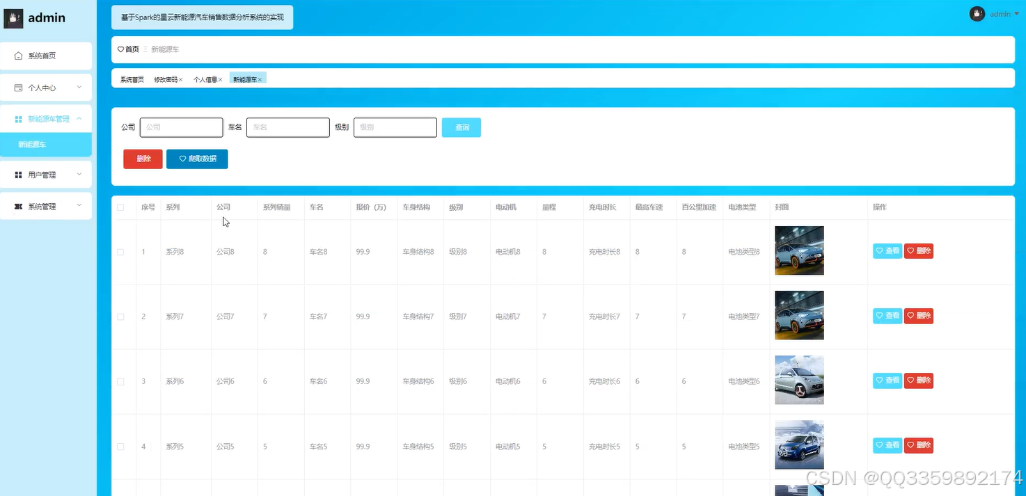Click cell 电动机6 in the table
This screenshot has height=496, width=1026.
507,381
